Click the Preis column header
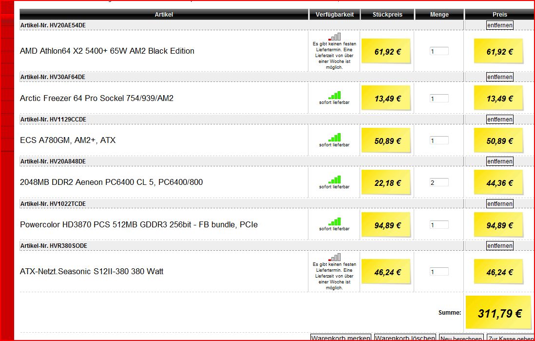This screenshot has width=535, height=341. tap(499, 14)
